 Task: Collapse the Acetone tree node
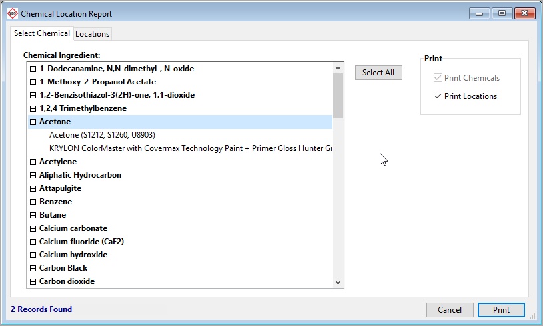pos(33,122)
